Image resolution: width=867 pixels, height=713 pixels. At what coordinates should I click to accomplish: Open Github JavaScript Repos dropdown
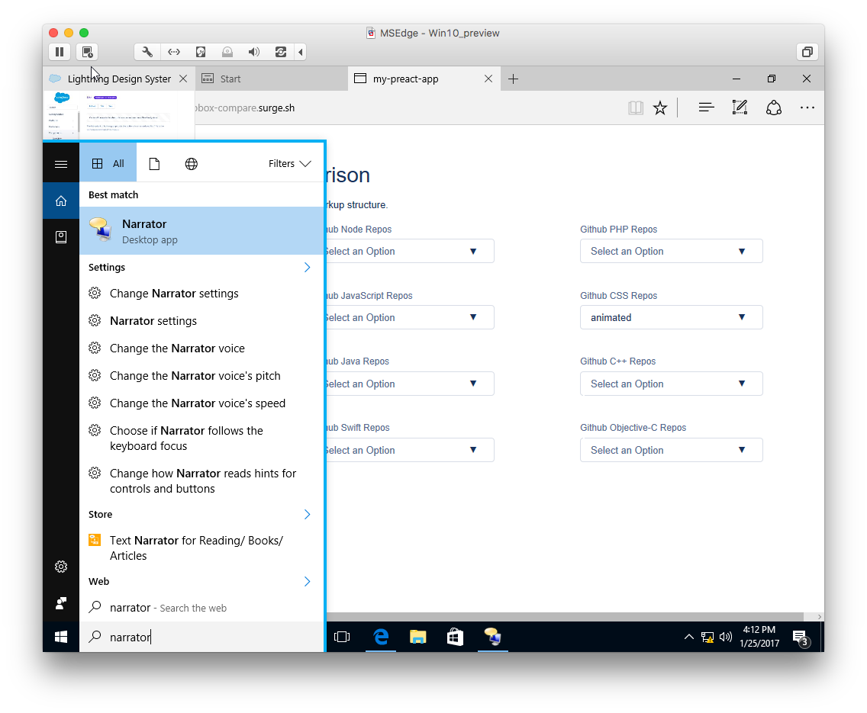[x=410, y=317]
